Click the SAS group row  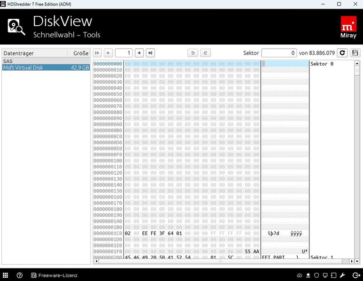coord(46,61)
